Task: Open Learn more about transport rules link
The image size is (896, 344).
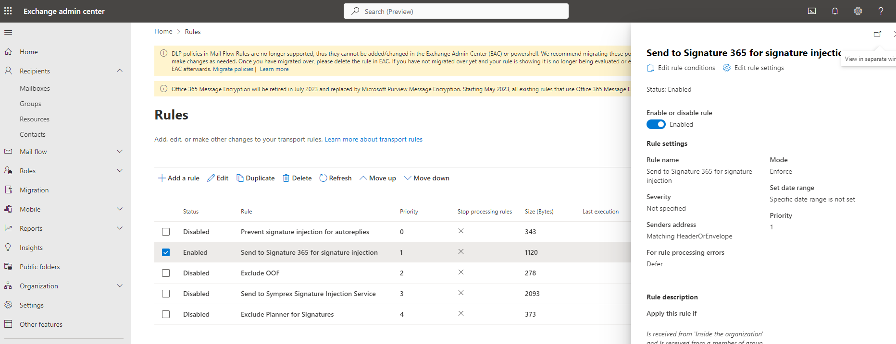Action: (373, 139)
